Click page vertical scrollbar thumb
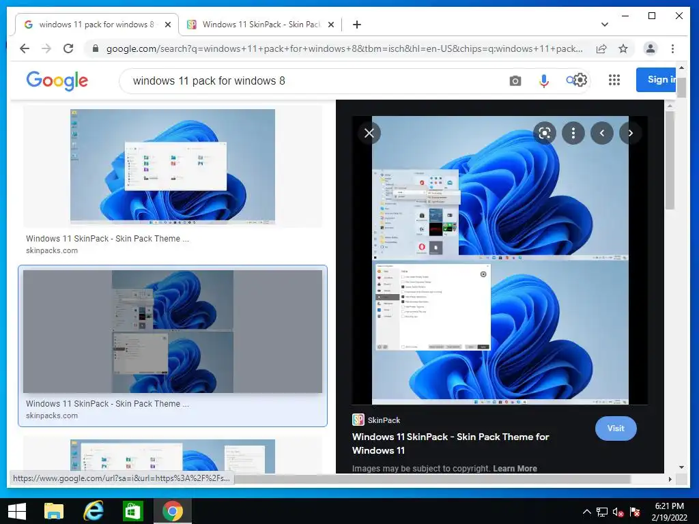699x524 pixels. [681, 87]
